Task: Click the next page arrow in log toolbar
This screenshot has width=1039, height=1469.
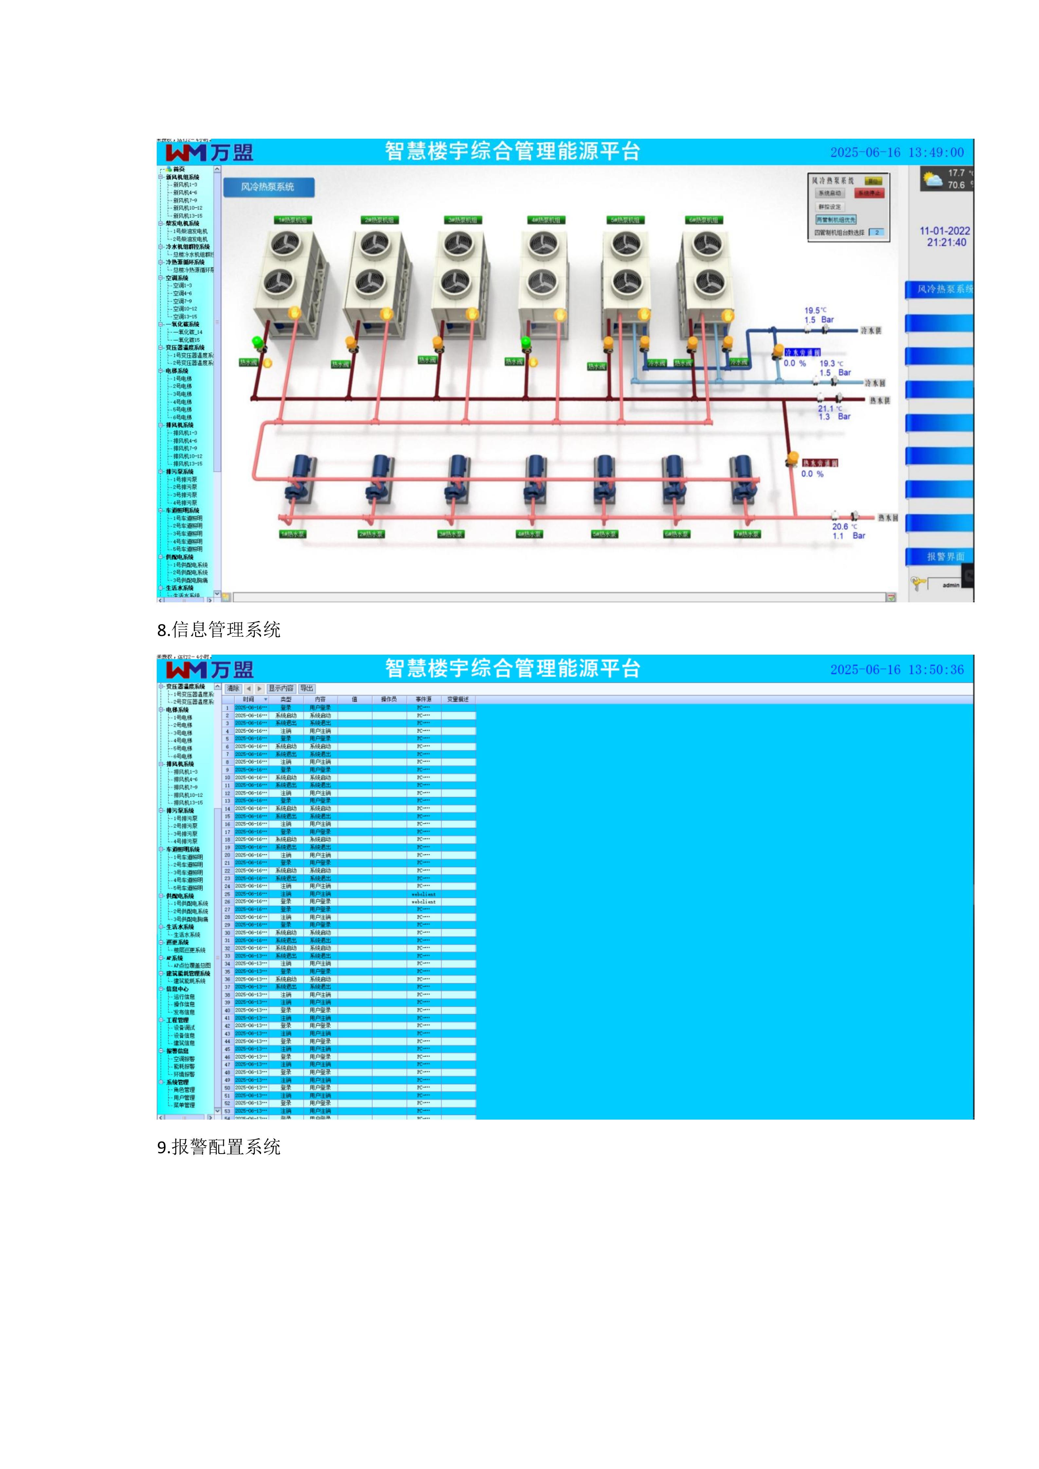Action: pyautogui.click(x=259, y=688)
